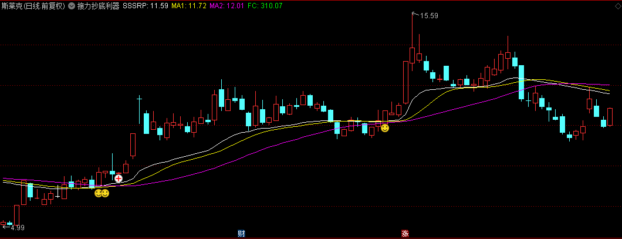
Task: Click the 4.99 low price label
Action: click(x=18, y=228)
